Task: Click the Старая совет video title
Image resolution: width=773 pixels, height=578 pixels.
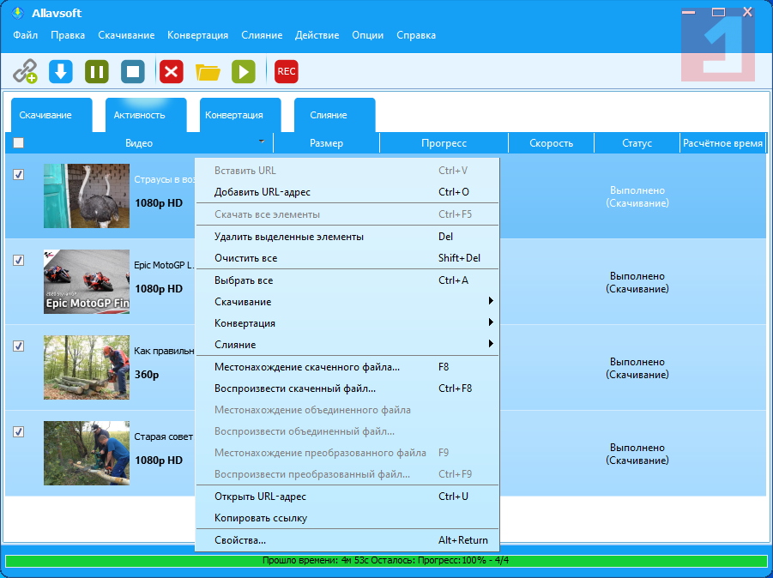Action: click(164, 437)
